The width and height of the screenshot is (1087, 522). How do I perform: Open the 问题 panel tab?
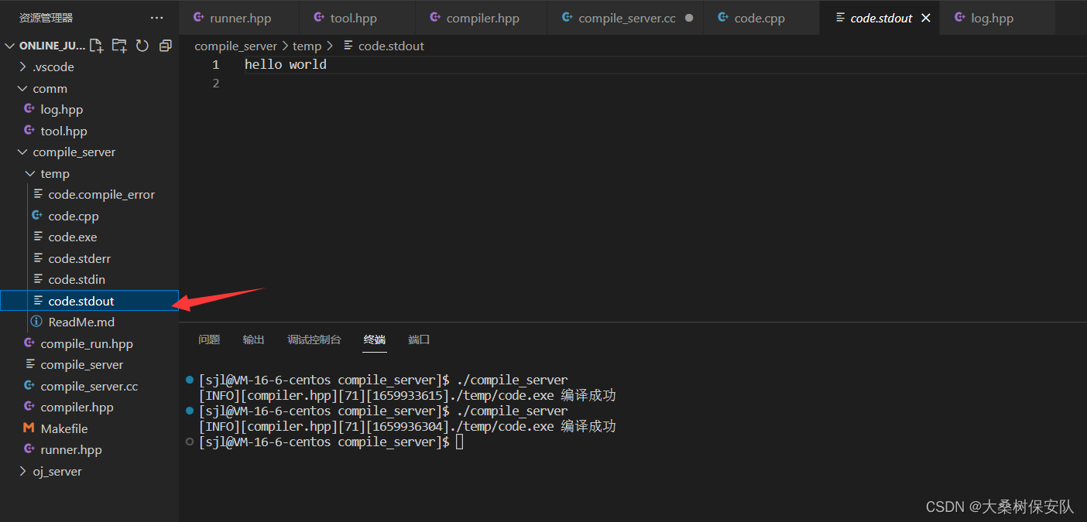[x=209, y=339]
